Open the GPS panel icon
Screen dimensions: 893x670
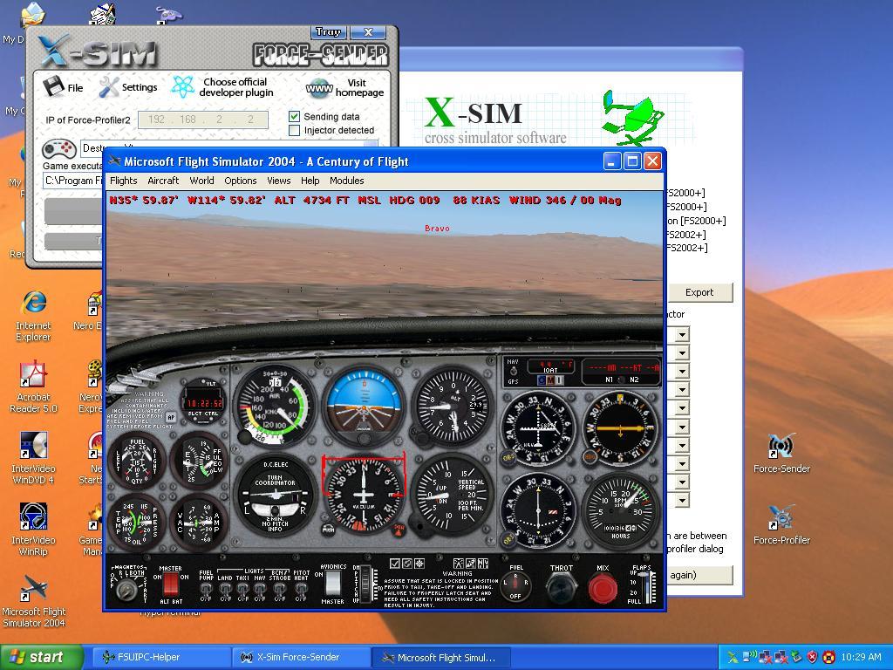coord(471,564)
